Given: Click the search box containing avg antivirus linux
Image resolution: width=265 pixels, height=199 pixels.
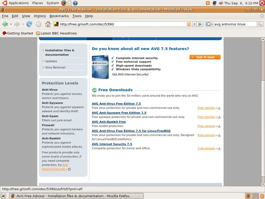Looking at the screenshot, I should [x=235, y=24].
